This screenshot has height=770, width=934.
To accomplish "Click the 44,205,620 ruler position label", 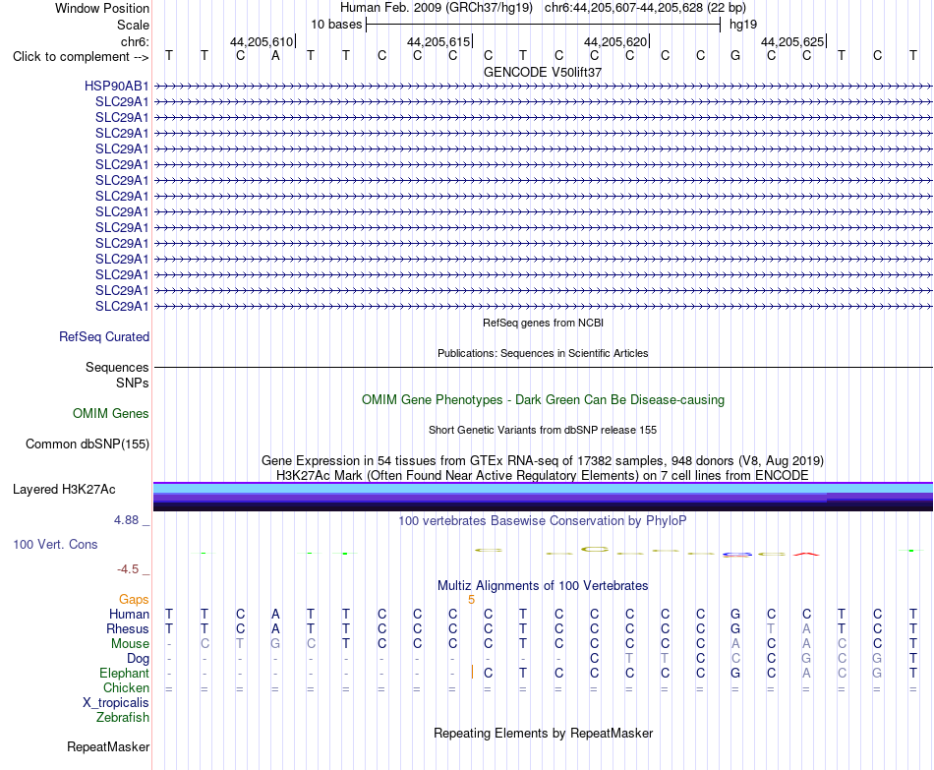I will [615, 41].
